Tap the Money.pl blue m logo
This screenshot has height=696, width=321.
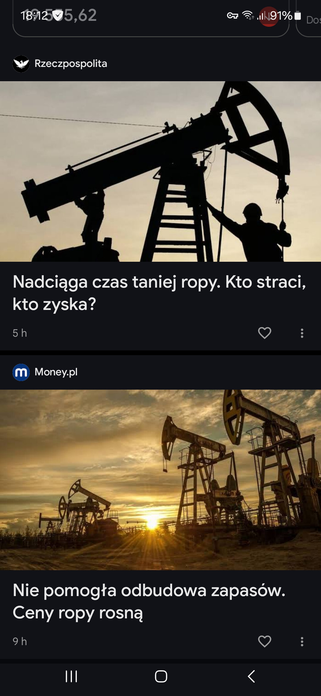coord(21,372)
